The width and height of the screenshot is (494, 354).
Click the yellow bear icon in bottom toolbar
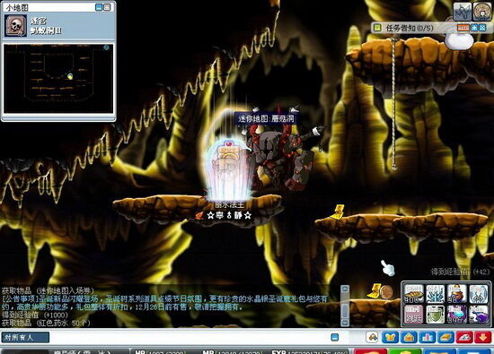[x=391, y=337]
